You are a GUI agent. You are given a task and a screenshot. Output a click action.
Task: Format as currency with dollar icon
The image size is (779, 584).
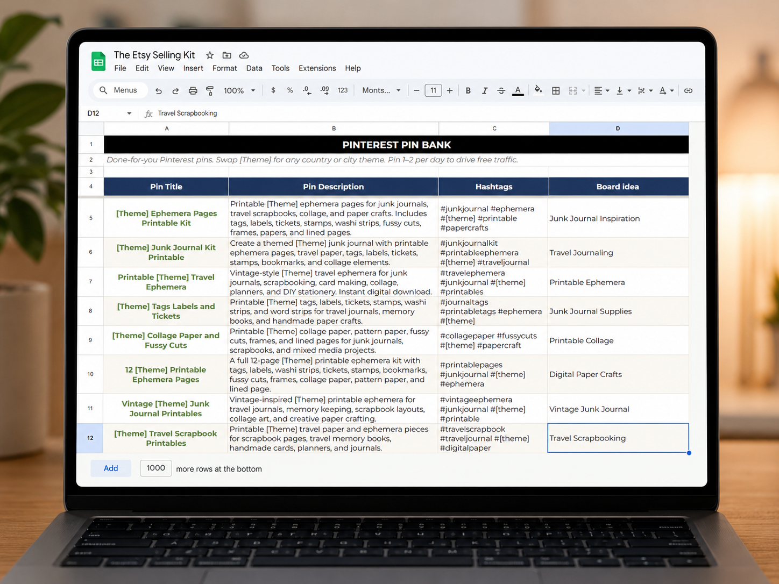[x=273, y=90]
